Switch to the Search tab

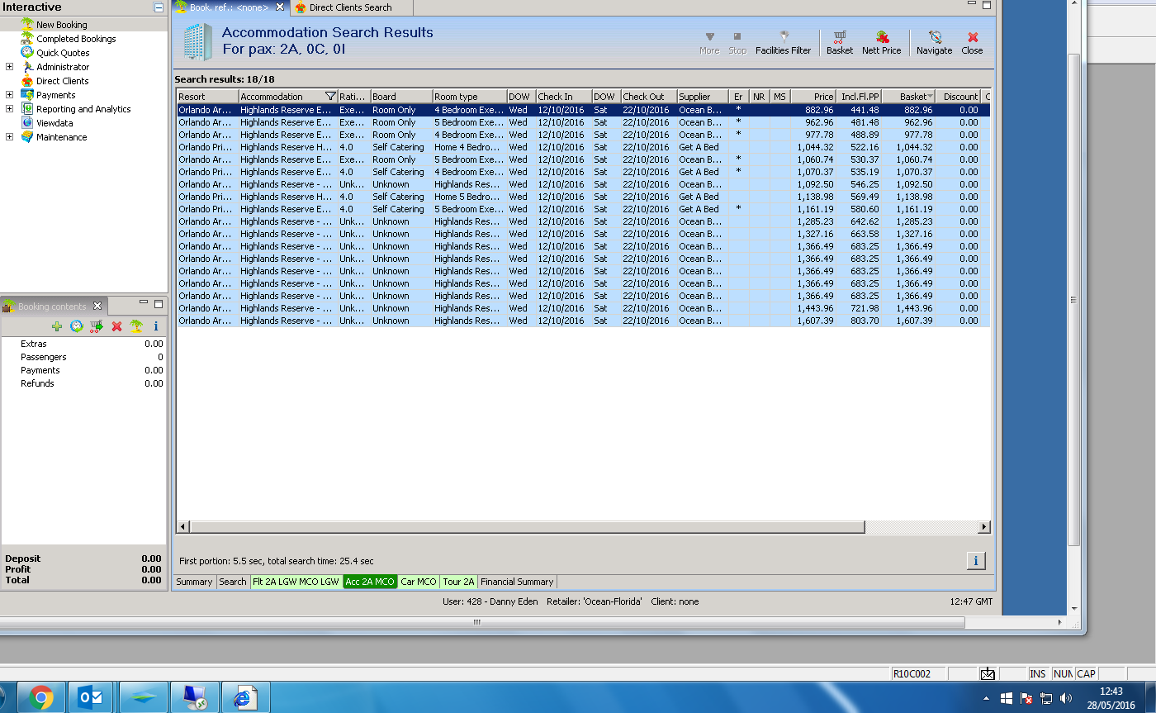point(232,582)
